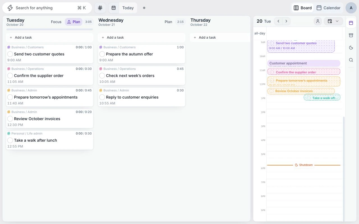Open the calendar view options dropdown
Screen dimensions: 359x224
pos(333,21)
